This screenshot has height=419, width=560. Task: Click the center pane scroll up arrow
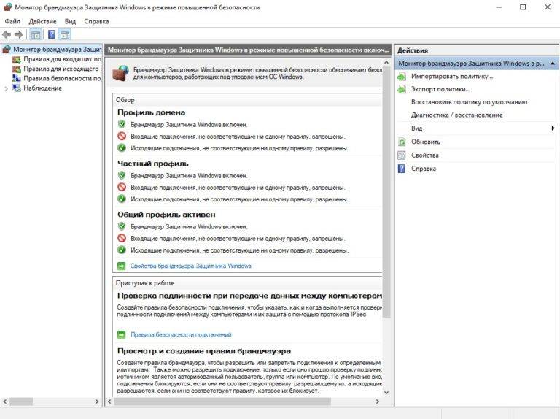(386, 63)
